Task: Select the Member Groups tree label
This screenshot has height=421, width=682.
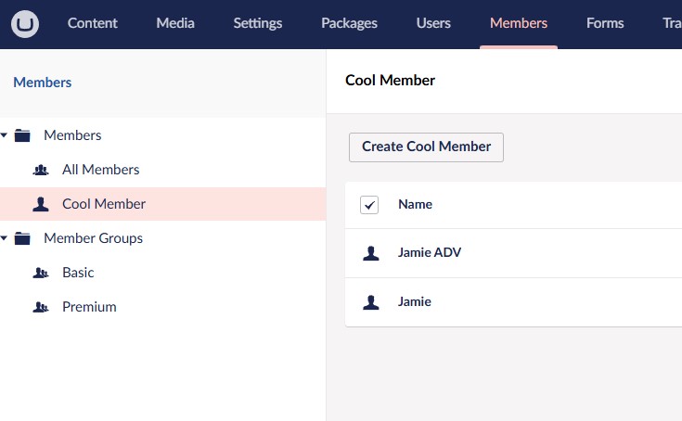Action: pos(94,238)
